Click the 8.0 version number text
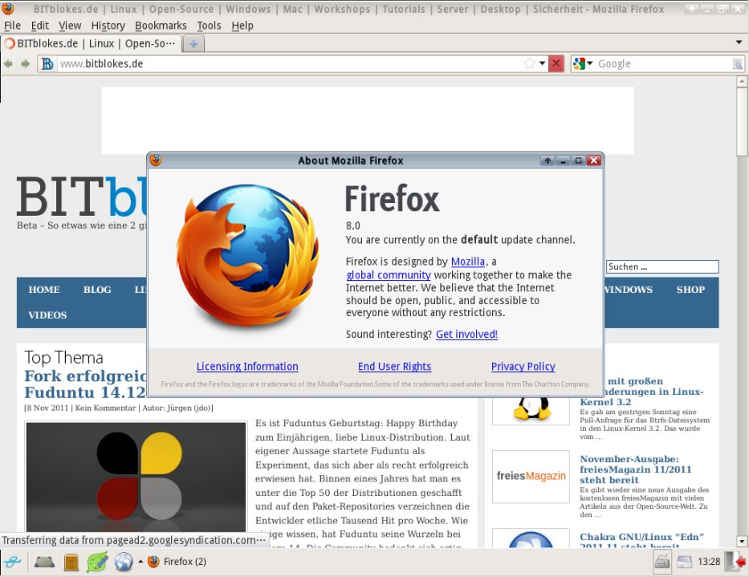Viewport: 749px width, 577px height. click(353, 226)
